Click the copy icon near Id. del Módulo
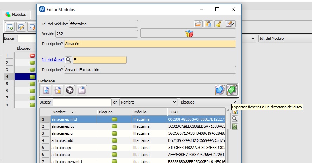Viewport: 312px width, 163px height. (x=198, y=24)
